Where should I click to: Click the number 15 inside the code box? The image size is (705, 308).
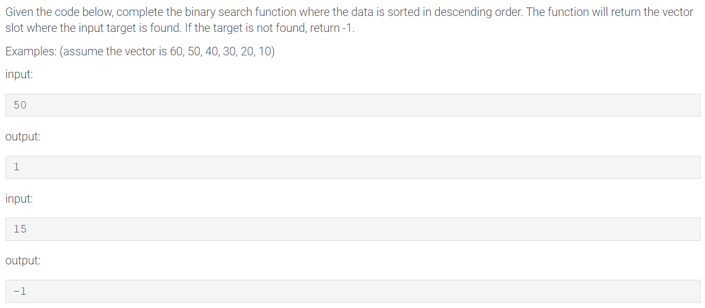tap(20, 229)
